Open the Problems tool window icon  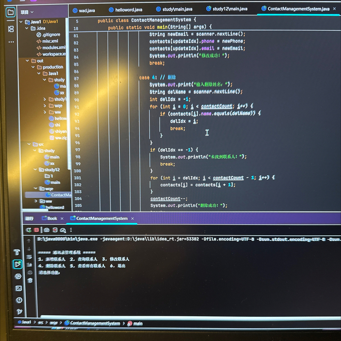(19, 300)
